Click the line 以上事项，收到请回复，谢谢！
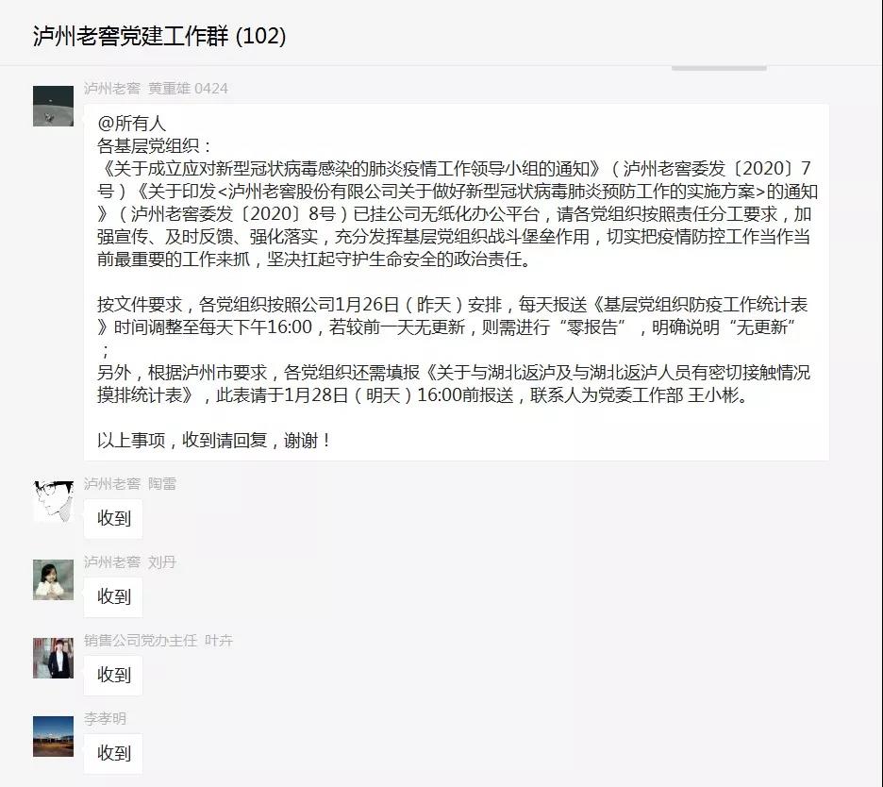This screenshot has height=787, width=883. tap(213, 440)
